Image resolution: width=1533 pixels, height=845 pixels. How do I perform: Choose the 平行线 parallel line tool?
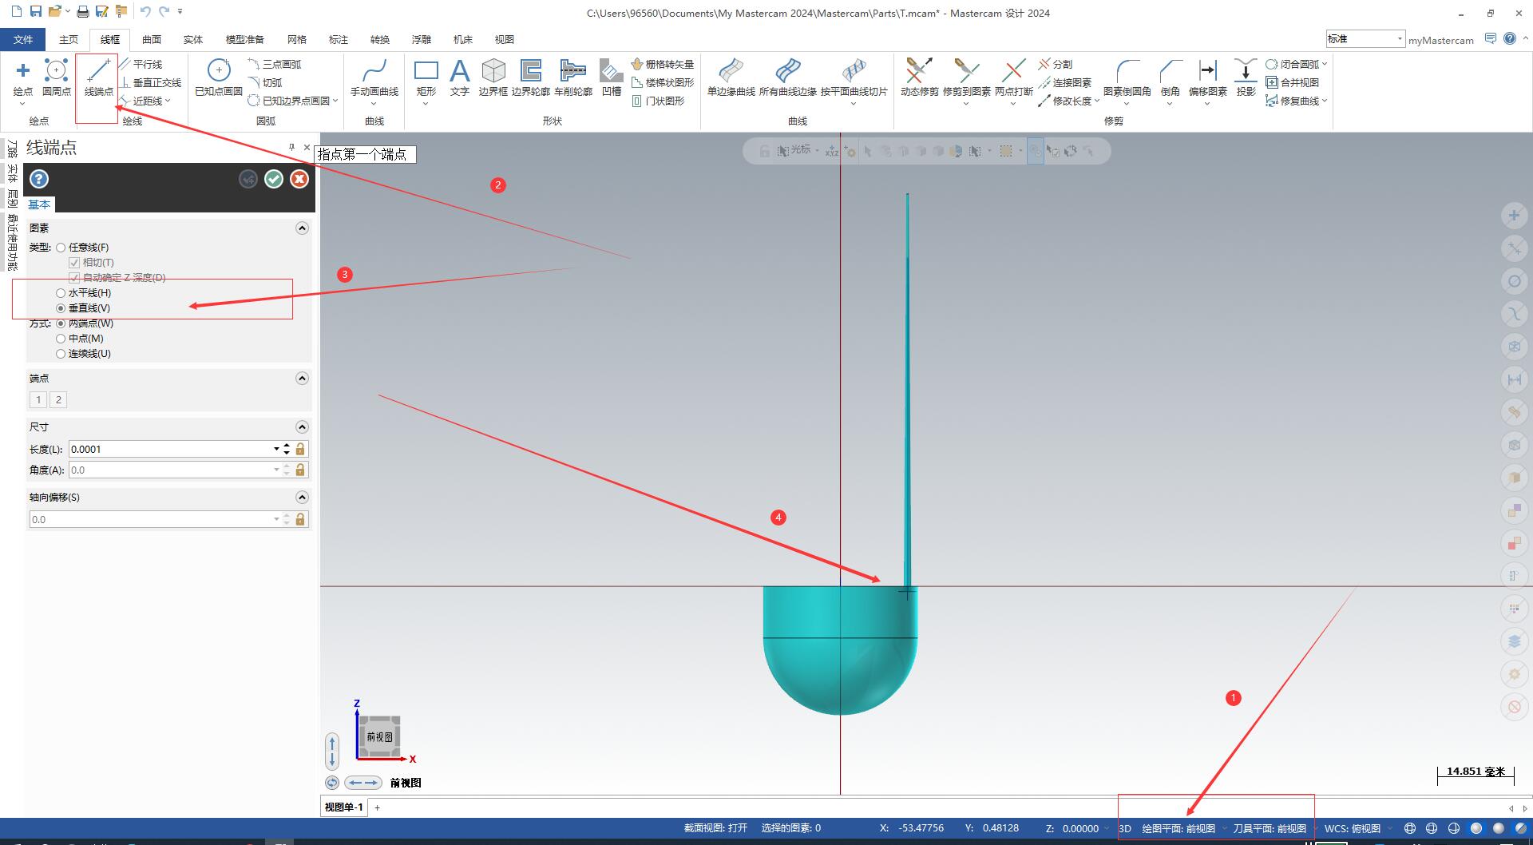coord(141,64)
